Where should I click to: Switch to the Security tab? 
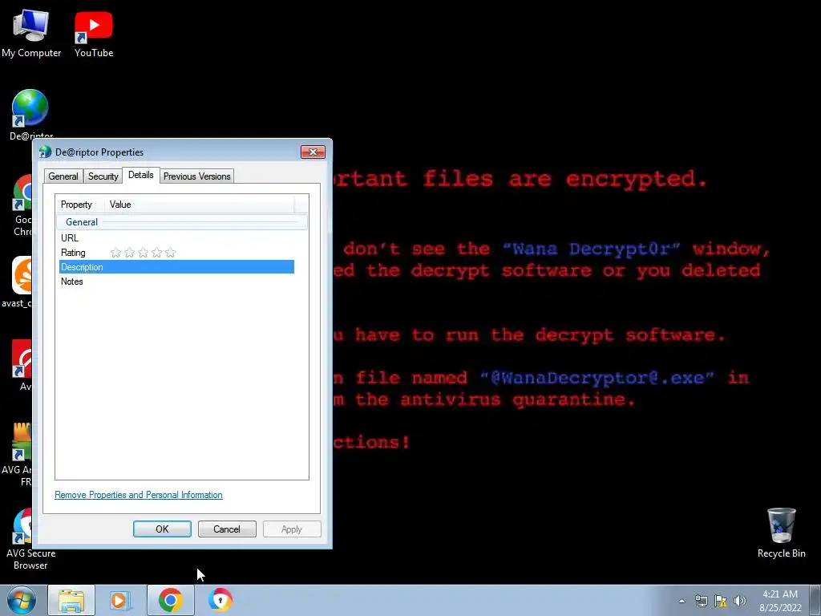pos(103,176)
